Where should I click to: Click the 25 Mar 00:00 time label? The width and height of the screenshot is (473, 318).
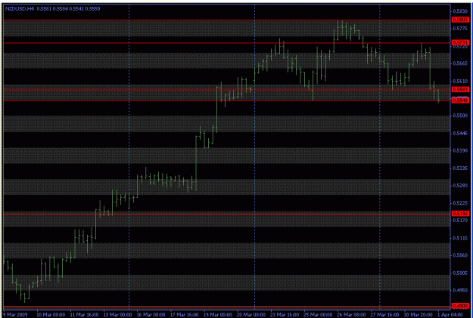tap(318, 315)
